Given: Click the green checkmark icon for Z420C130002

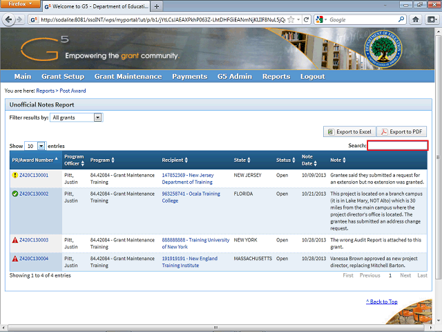Looking at the screenshot, I should (15, 194).
